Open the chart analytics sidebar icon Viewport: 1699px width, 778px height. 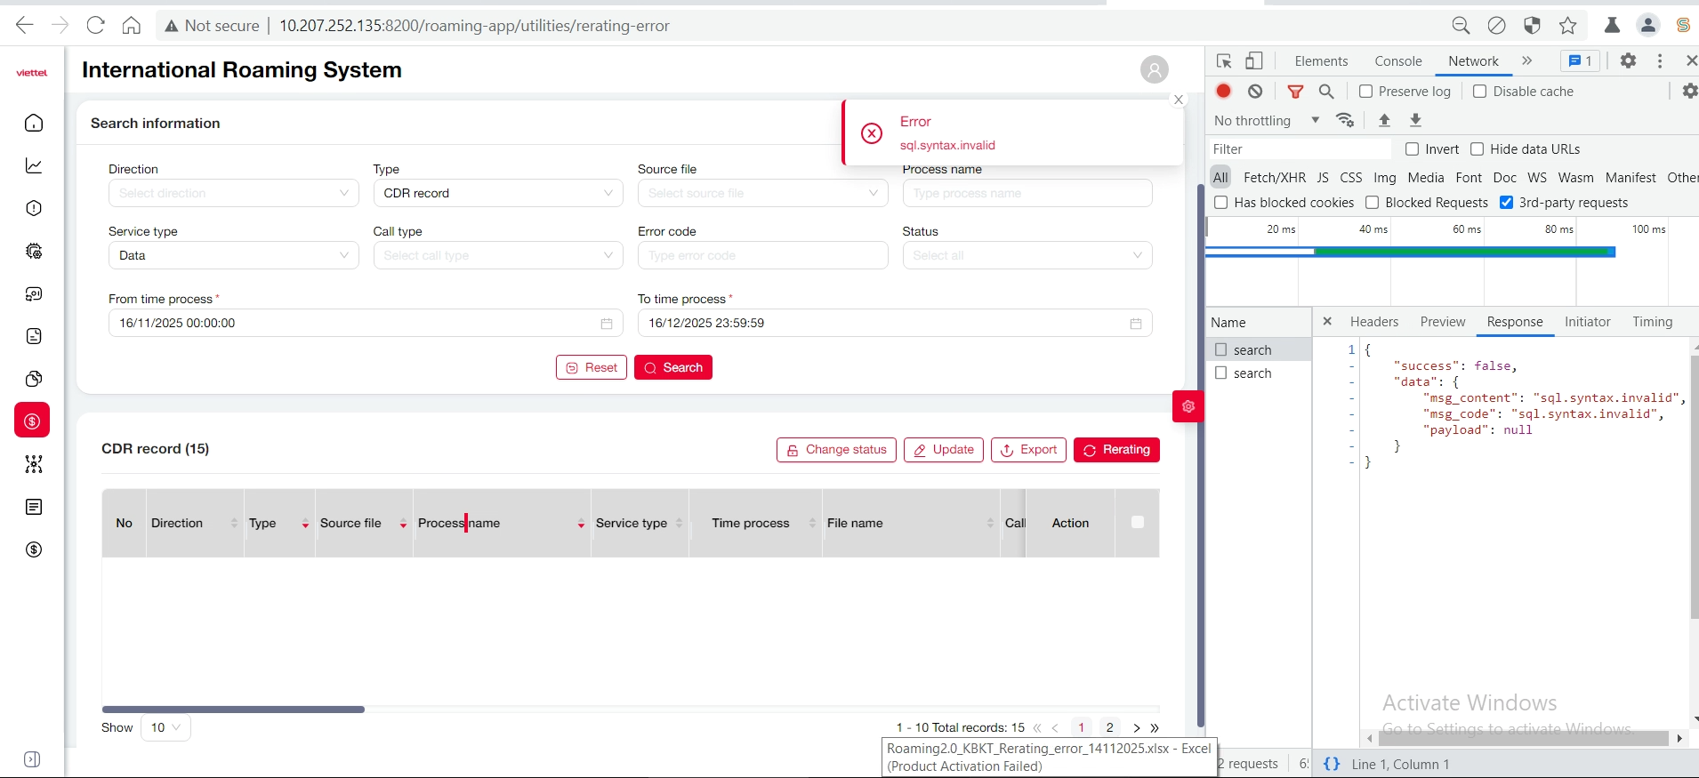click(34, 165)
